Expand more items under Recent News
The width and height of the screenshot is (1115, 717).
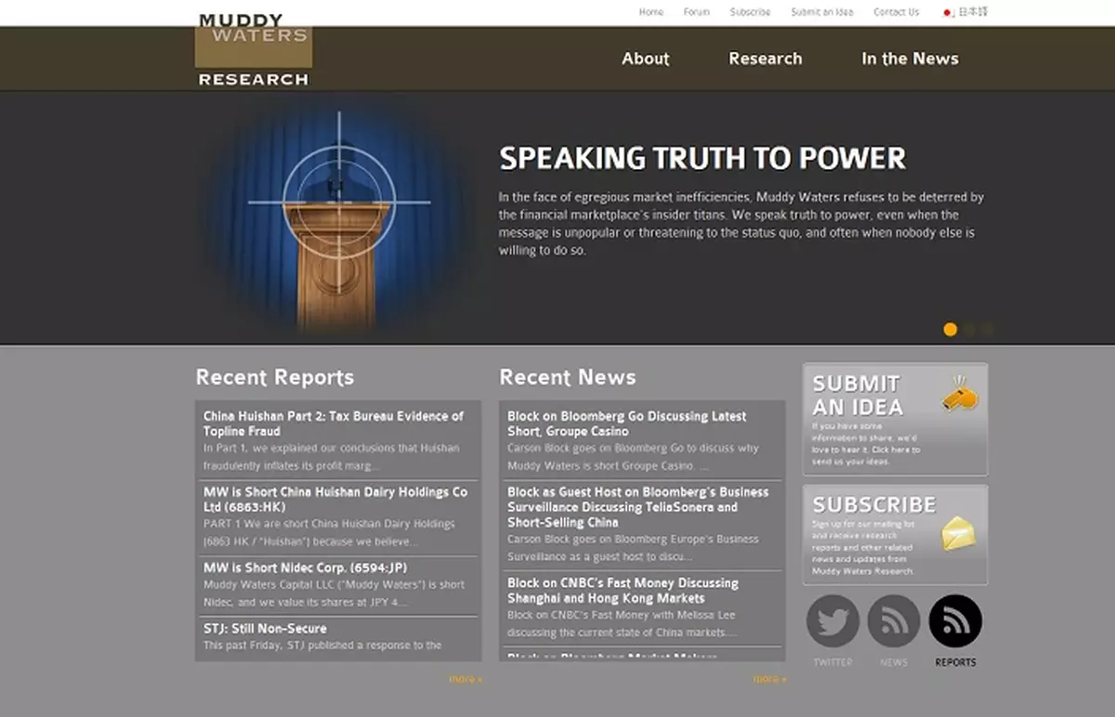pos(768,679)
